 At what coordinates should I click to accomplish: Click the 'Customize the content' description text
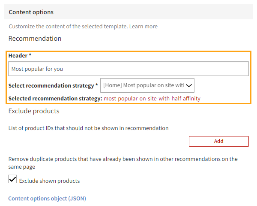pyautogui.click(x=68, y=27)
